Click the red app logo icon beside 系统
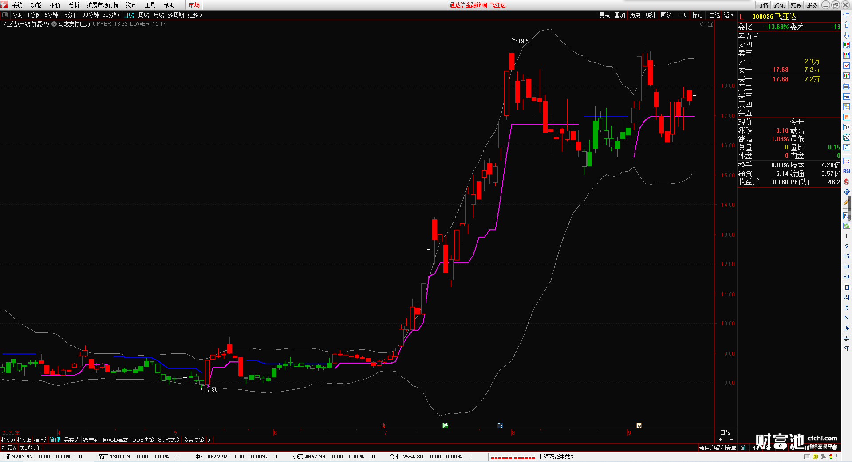Viewport: 852px width, 462px height. click(x=4, y=5)
